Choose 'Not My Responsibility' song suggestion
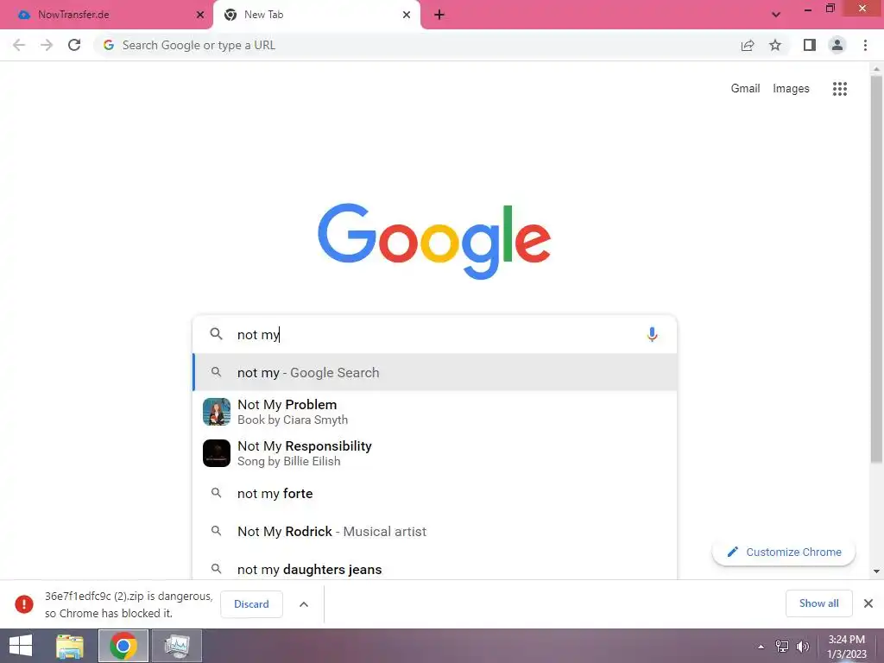 [x=434, y=453]
